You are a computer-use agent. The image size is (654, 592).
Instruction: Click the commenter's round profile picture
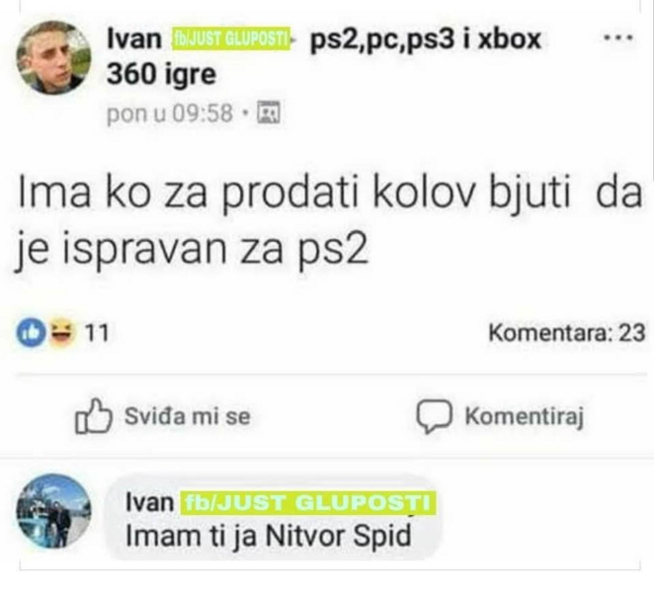[53, 511]
